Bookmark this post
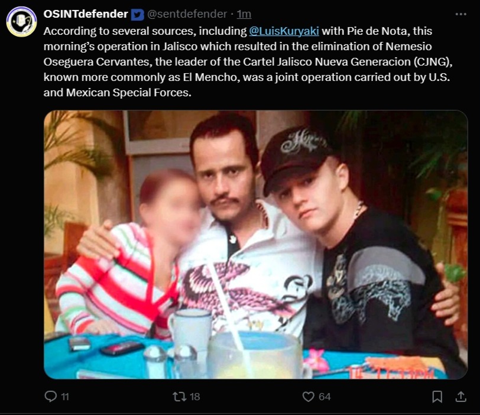Screen dimensions: 480x415 click(x=437, y=397)
